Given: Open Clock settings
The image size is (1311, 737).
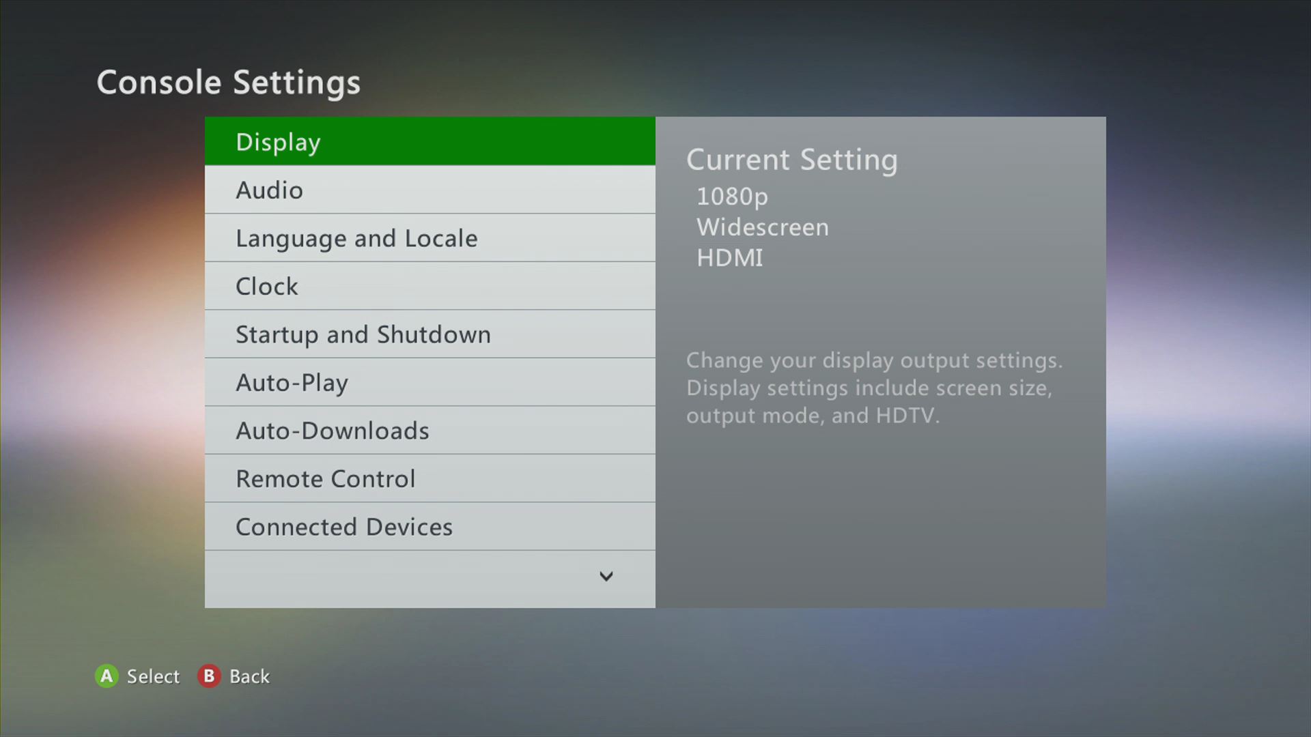Looking at the screenshot, I should [x=429, y=285].
